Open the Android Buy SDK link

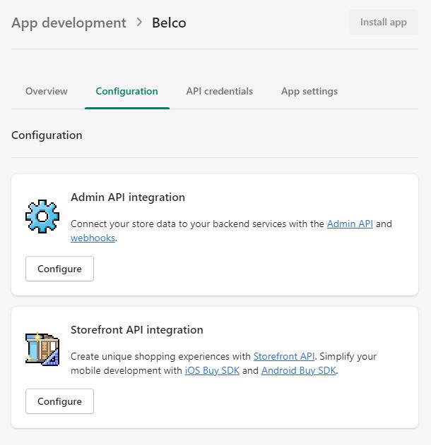pyautogui.click(x=299, y=371)
